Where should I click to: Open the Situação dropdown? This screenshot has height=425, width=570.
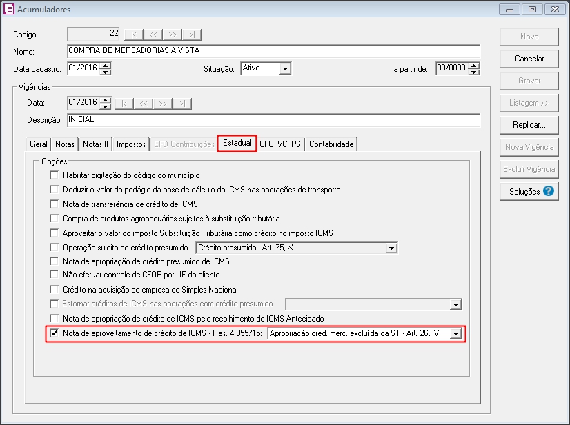click(x=285, y=68)
